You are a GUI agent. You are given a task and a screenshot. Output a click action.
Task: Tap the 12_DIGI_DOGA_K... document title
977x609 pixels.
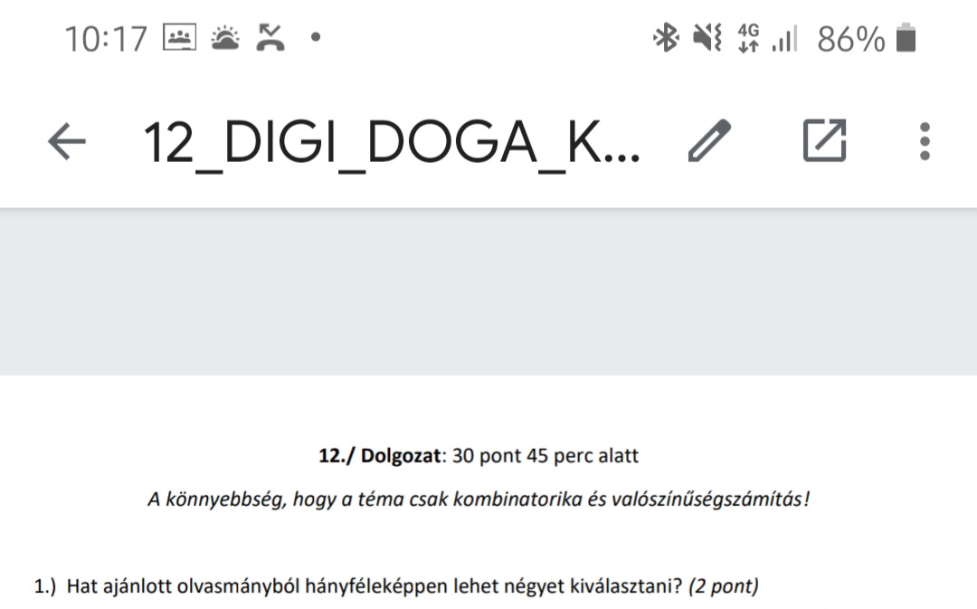click(x=392, y=143)
